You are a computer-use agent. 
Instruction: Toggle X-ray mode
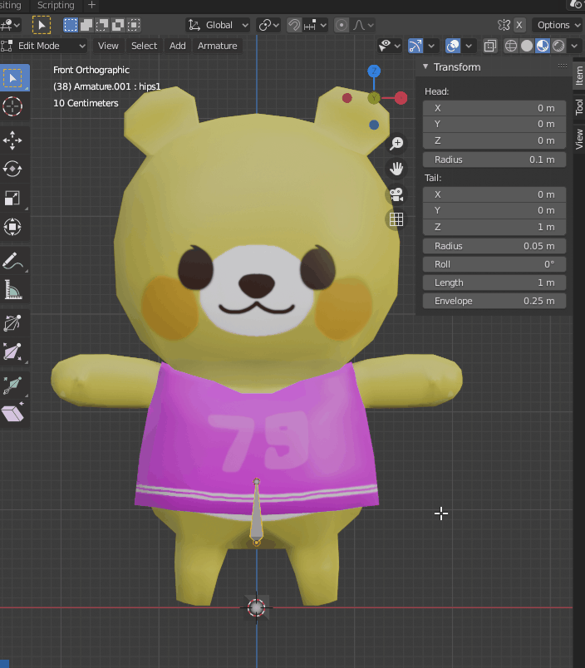(490, 46)
